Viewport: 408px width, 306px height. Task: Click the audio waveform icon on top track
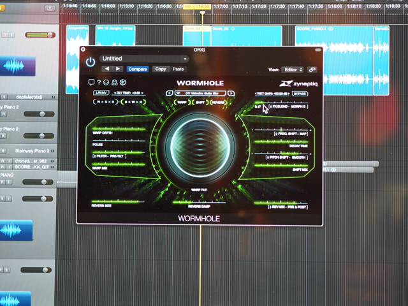(x=17, y=66)
